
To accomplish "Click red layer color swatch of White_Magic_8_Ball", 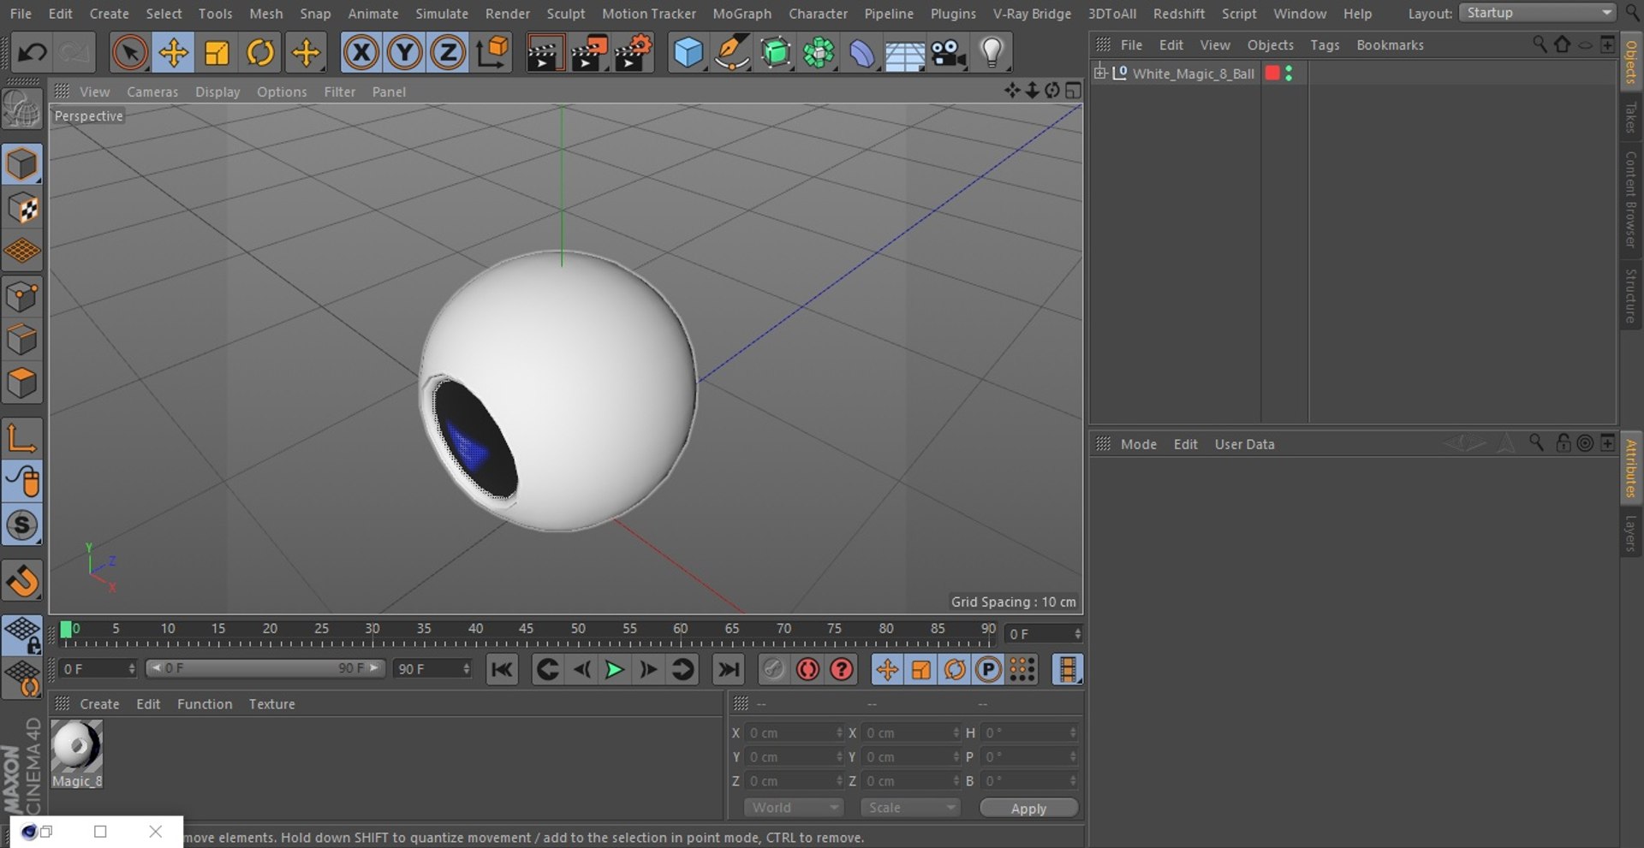I will pyautogui.click(x=1272, y=74).
